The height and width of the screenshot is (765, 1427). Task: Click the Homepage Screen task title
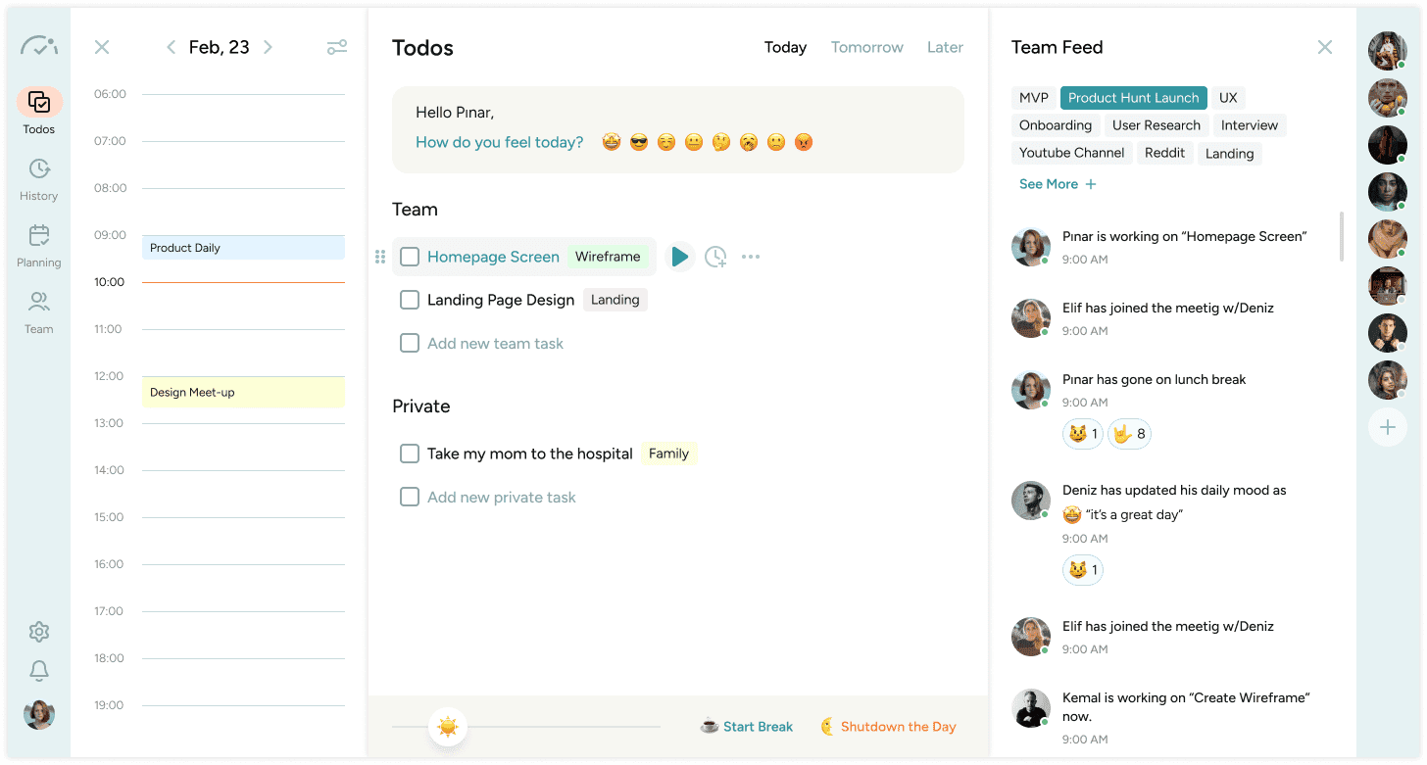(493, 257)
